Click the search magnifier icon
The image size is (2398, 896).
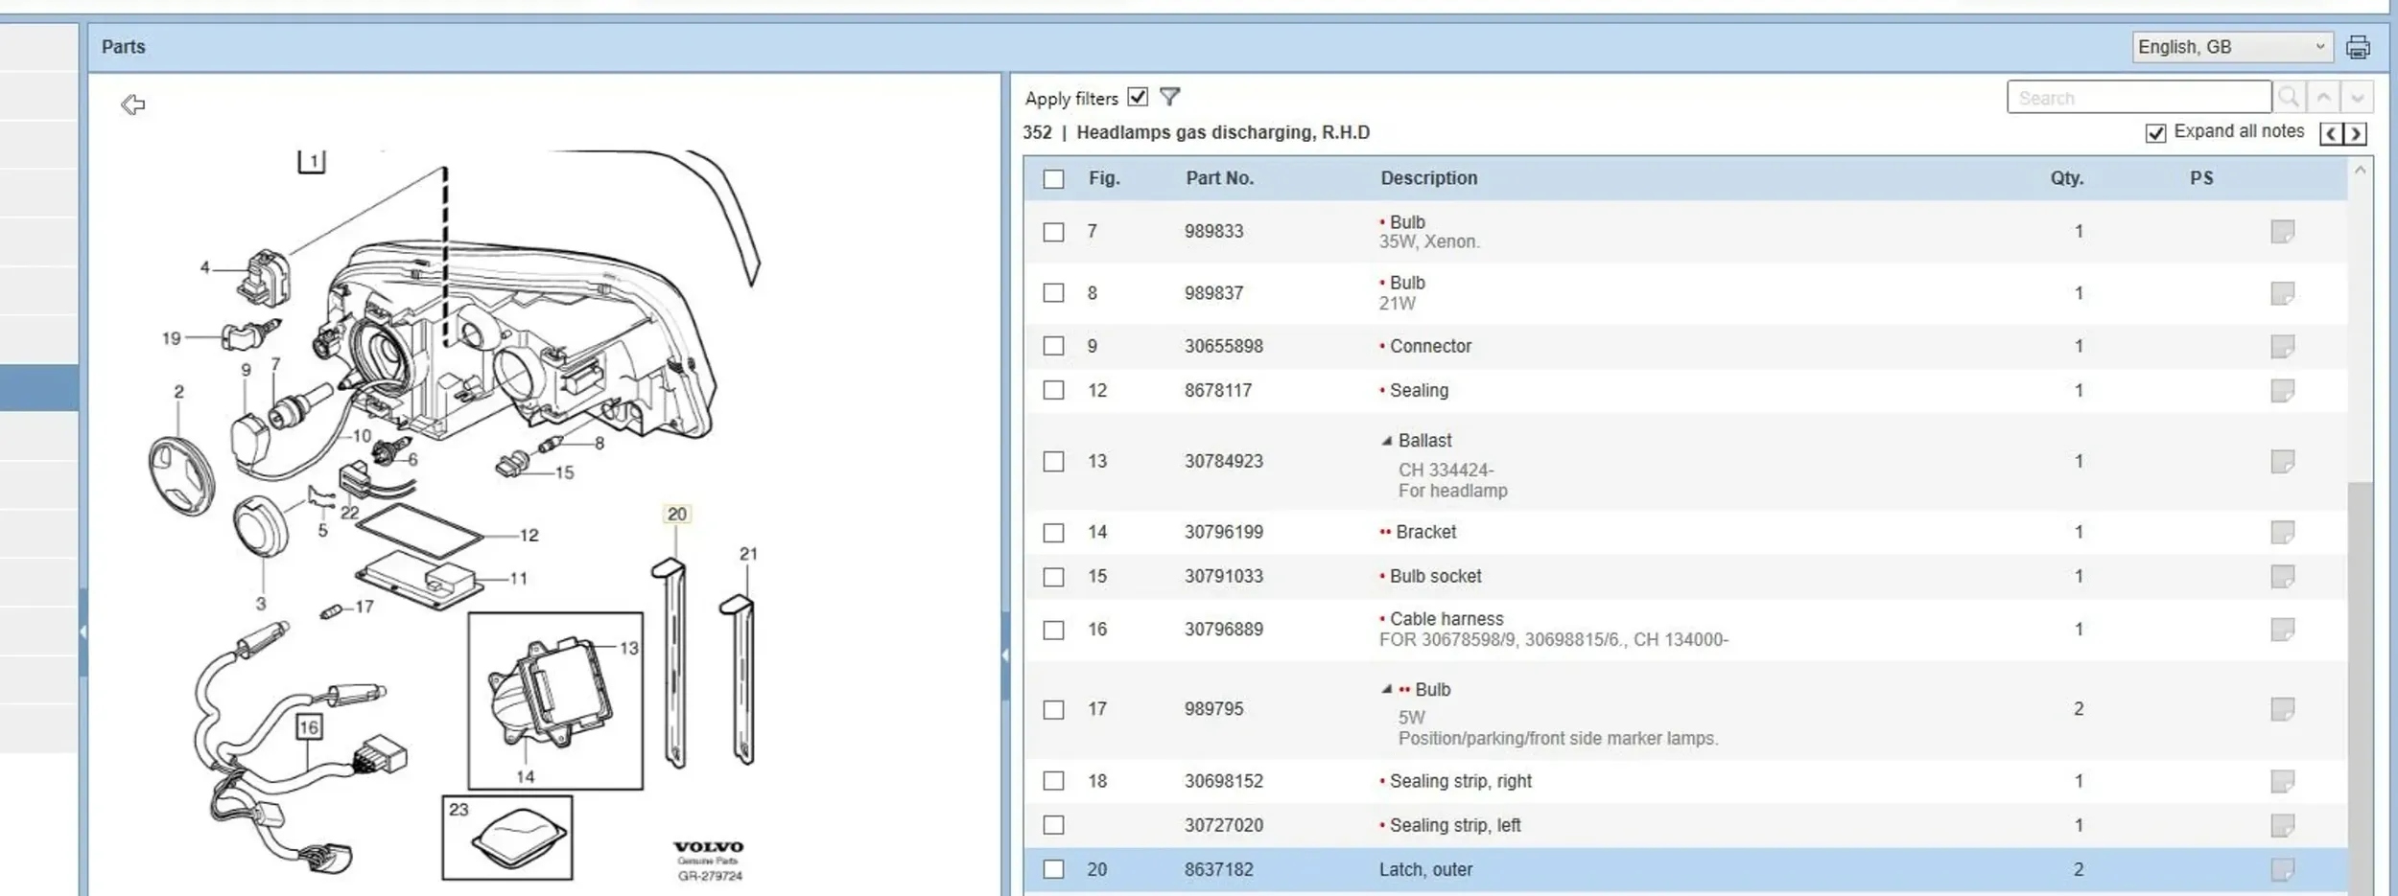(x=2289, y=97)
